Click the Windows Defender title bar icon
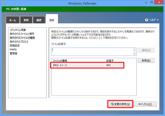Image resolution: width=165 pixels, height=116 pixels. 4,3
